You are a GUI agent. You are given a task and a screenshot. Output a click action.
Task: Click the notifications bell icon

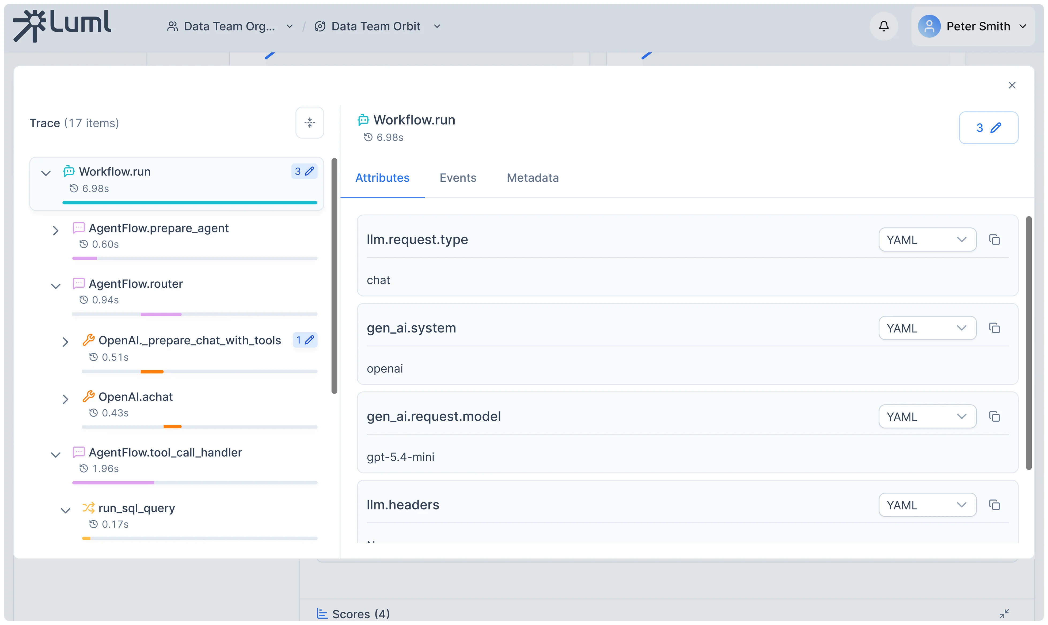pos(883,26)
